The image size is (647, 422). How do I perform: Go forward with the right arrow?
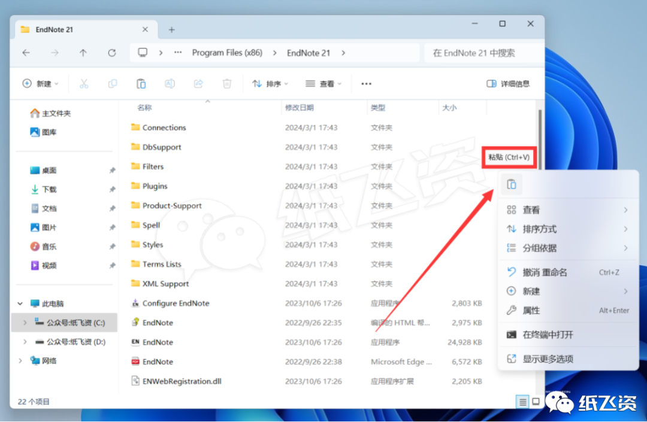tap(55, 53)
